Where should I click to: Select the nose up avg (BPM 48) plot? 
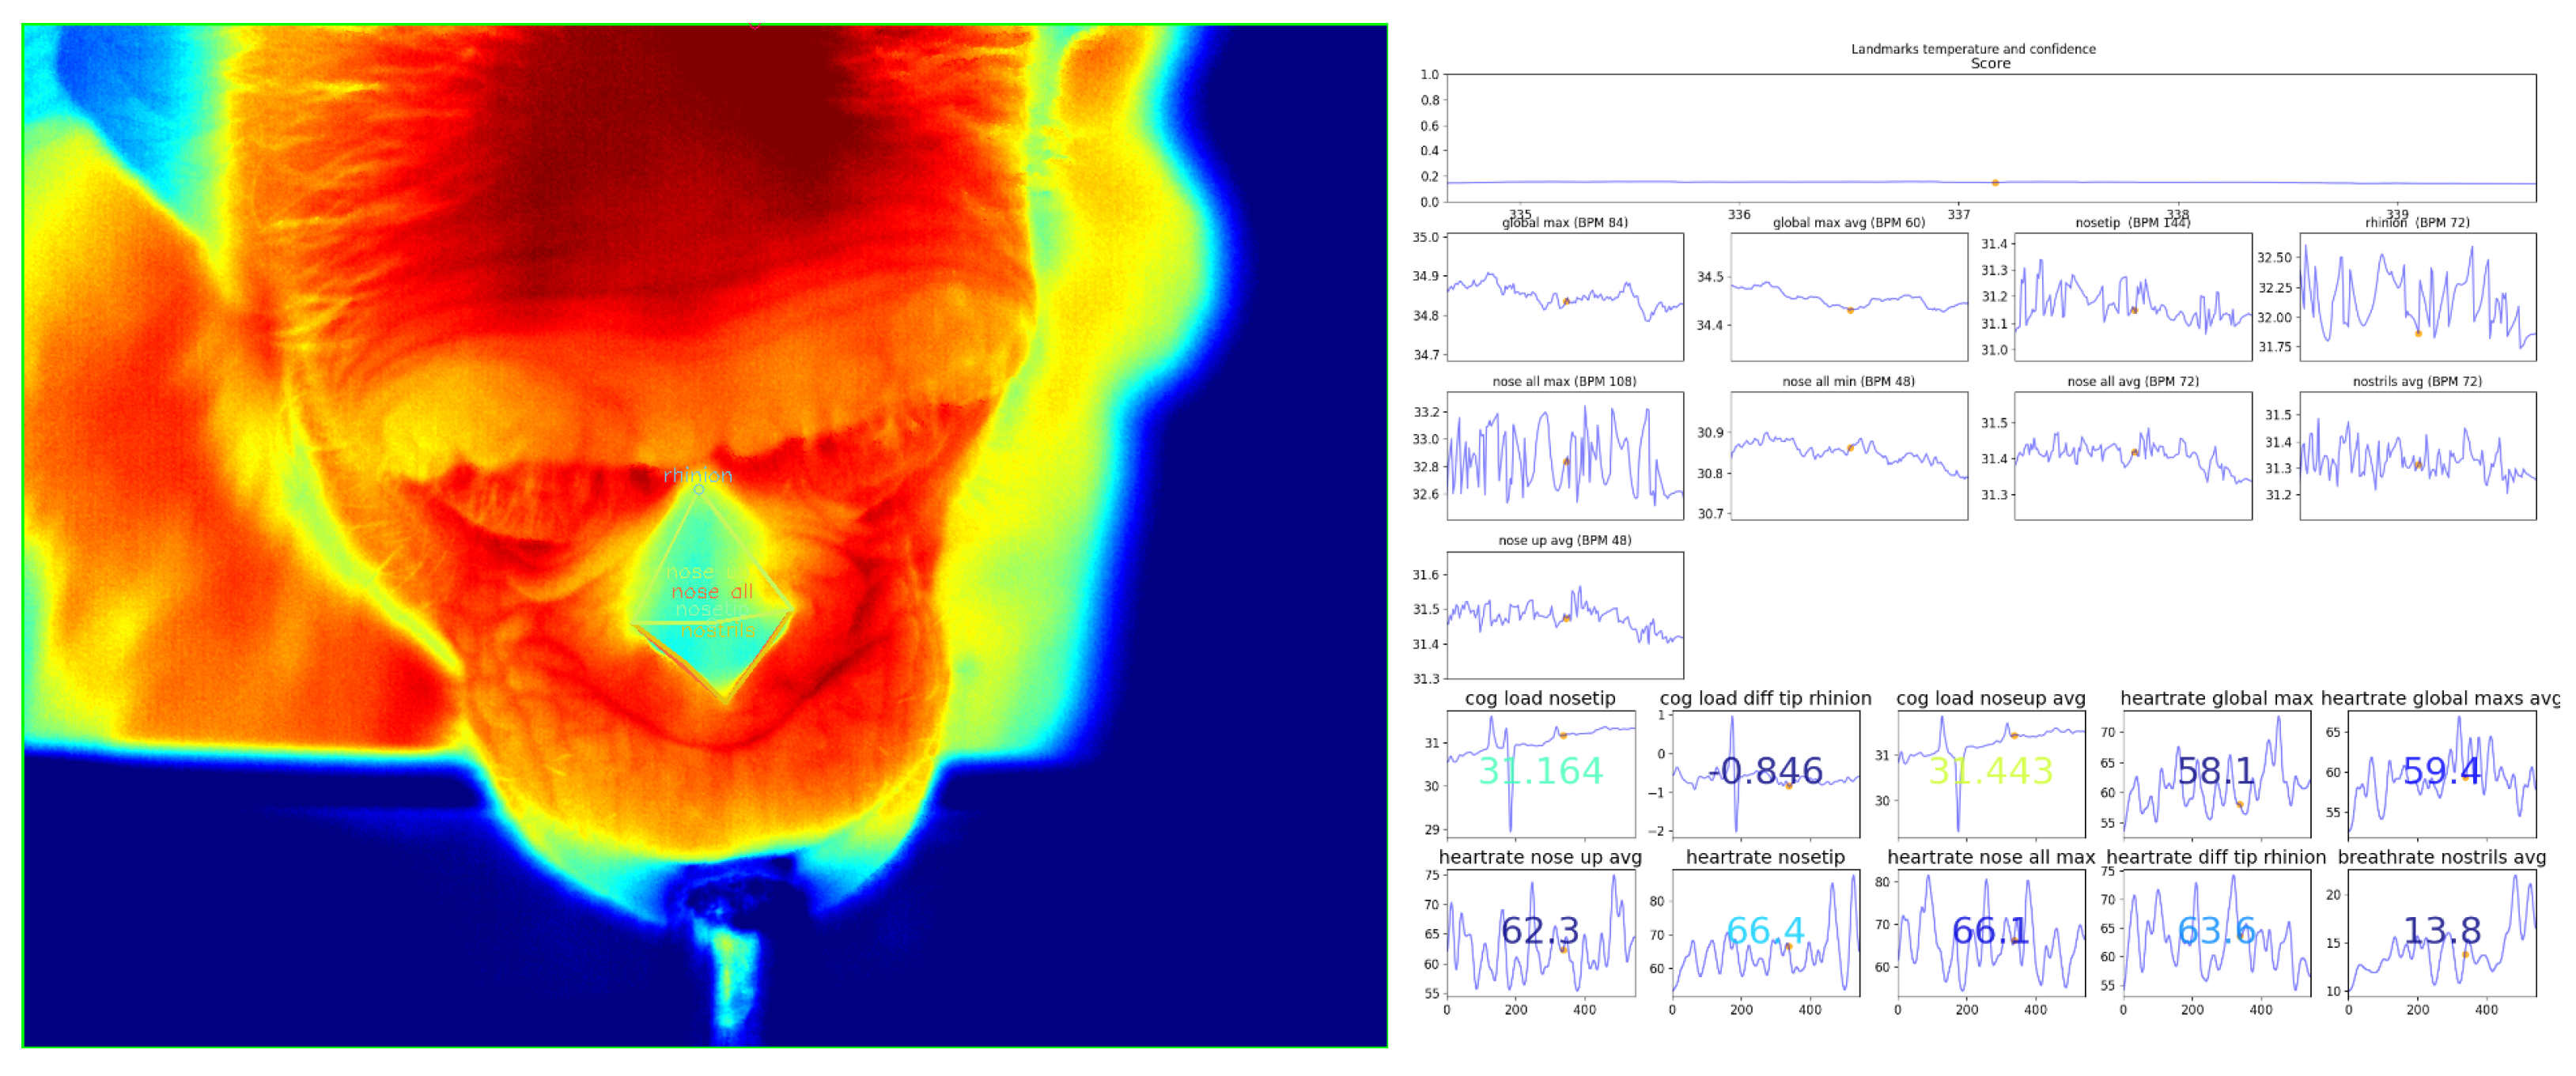[x=1565, y=615]
